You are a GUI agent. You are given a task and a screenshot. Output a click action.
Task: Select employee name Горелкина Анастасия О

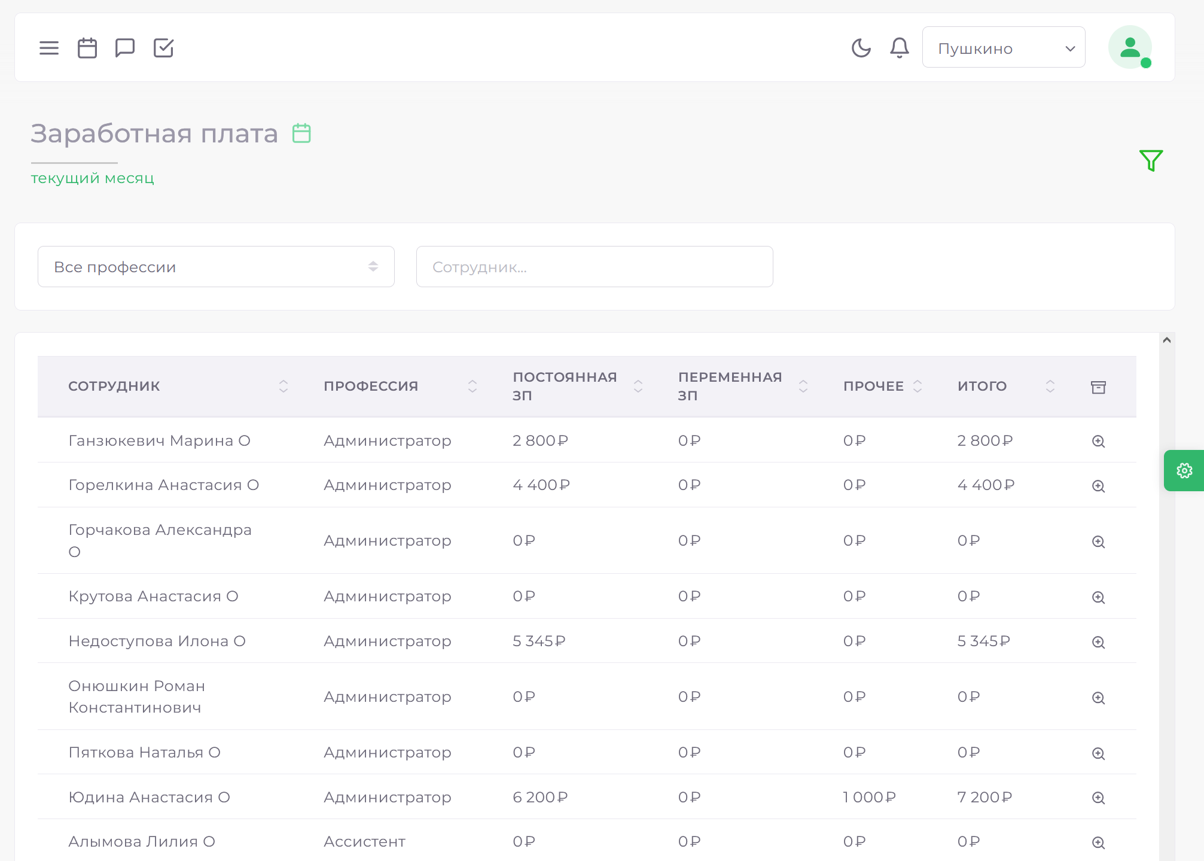pos(164,485)
